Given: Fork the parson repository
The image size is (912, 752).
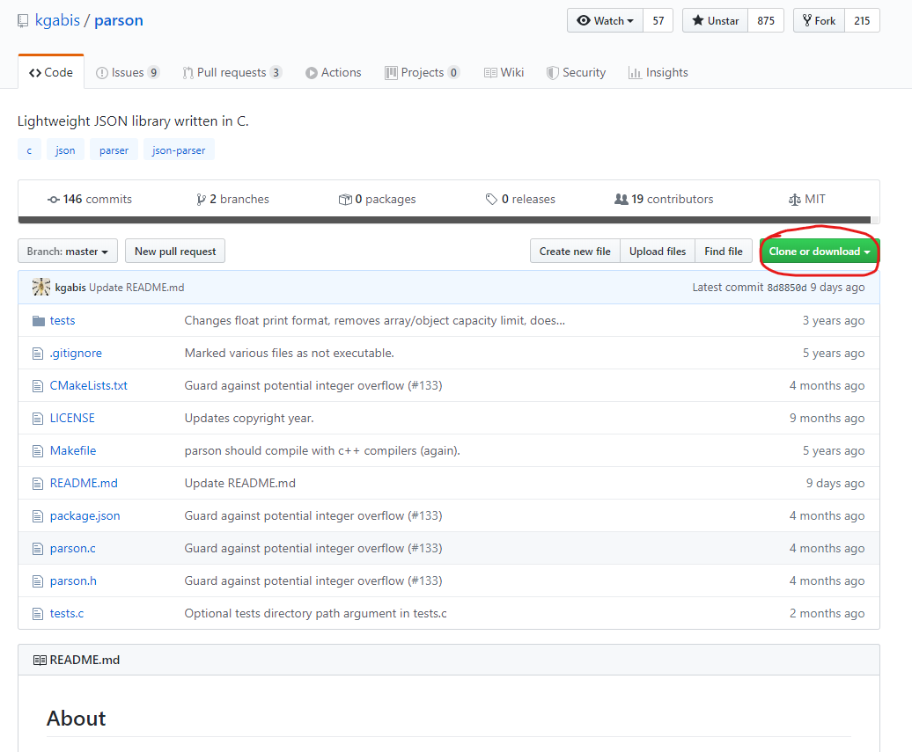Looking at the screenshot, I should 819,21.
